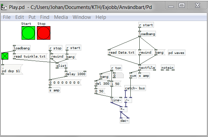Viewport: 208px width, 137px height.
Task: Open the 'pd waves' subpatch object
Action: point(176,53)
